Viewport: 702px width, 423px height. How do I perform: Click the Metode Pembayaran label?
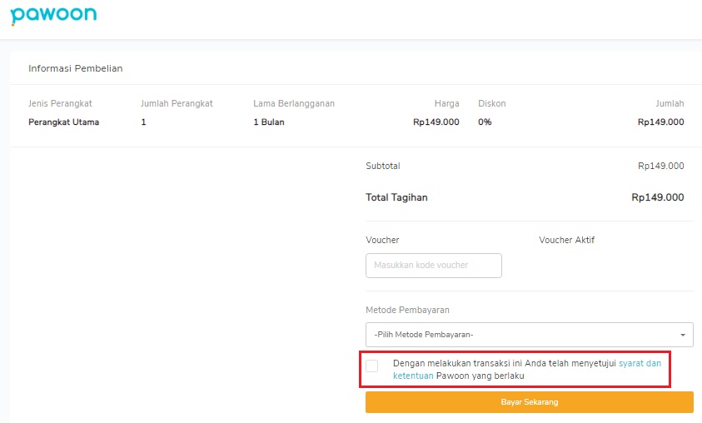click(x=407, y=310)
